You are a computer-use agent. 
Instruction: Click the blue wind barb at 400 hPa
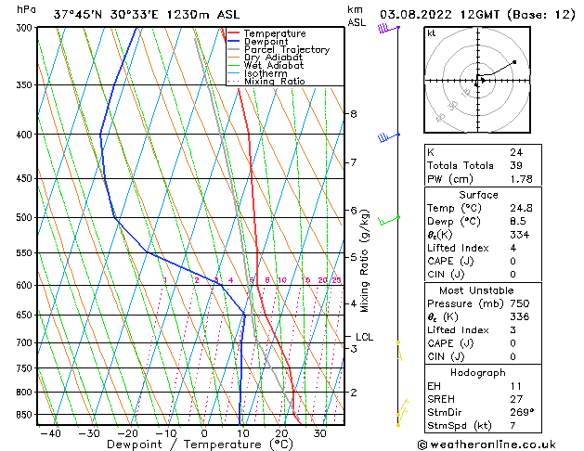coord(389,137)
